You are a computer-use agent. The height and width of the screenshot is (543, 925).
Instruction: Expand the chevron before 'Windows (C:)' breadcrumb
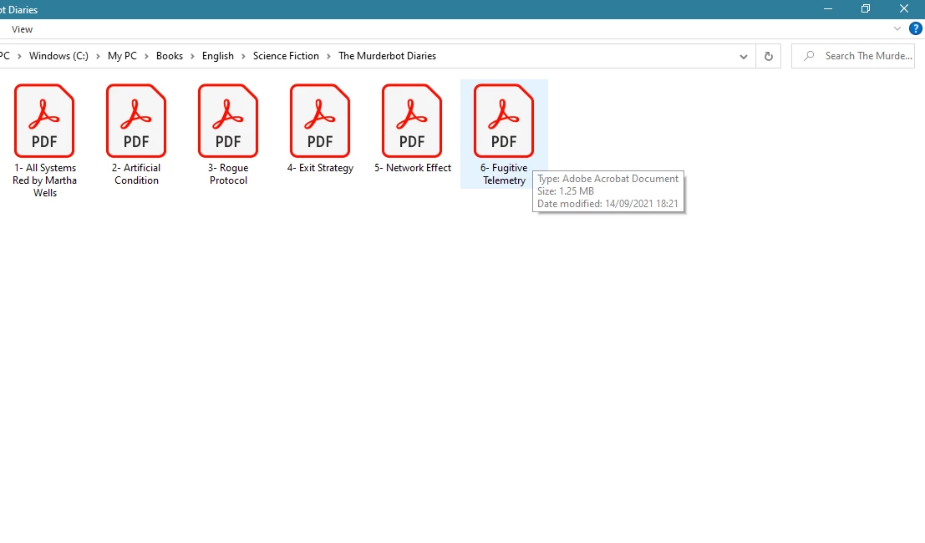click(19, 57)
